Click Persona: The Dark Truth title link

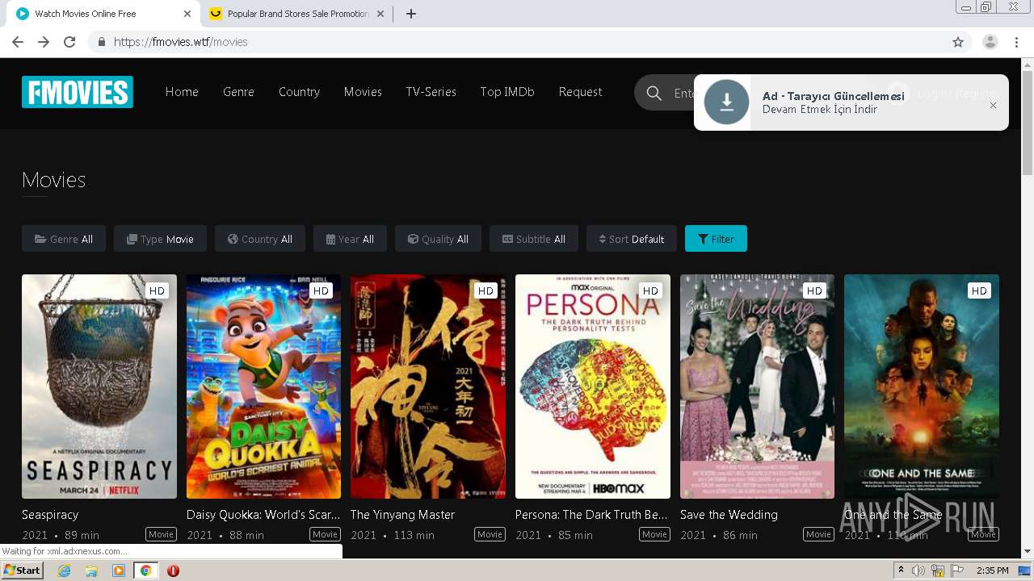click(x=591, y=515)
